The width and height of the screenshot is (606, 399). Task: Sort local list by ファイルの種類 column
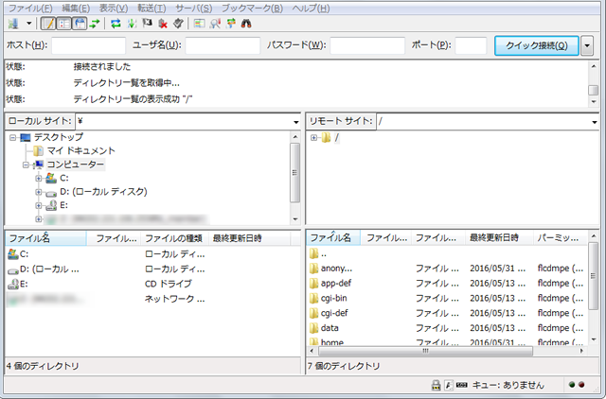pos(174,238)
